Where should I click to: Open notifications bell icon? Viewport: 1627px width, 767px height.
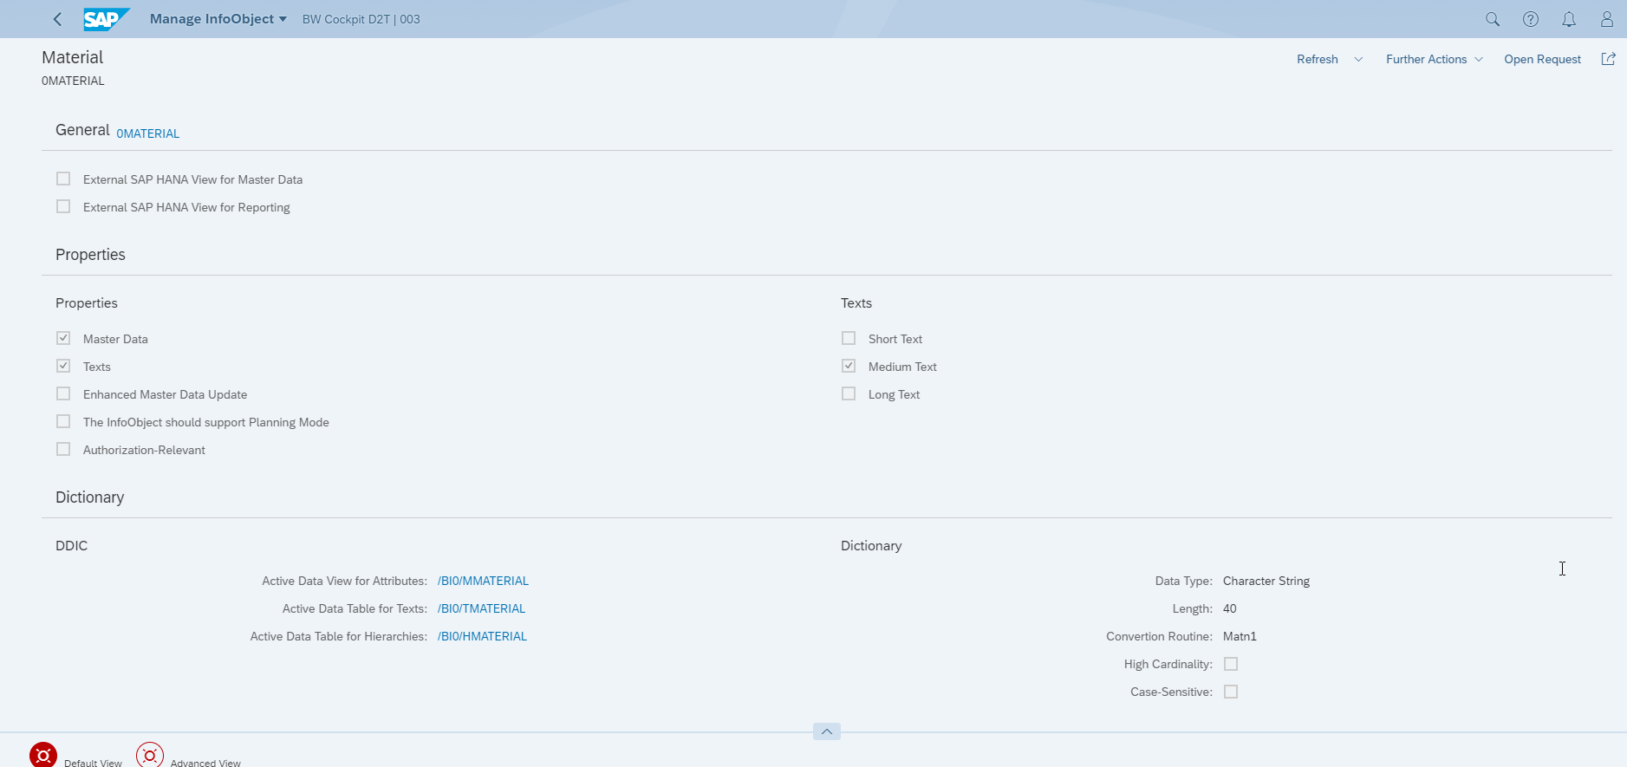[x=1569, y=19]
